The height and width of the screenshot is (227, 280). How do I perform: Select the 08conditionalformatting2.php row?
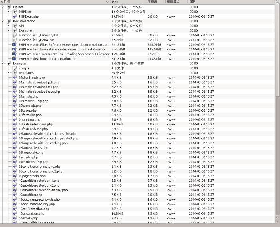click(x=137, y=171)
